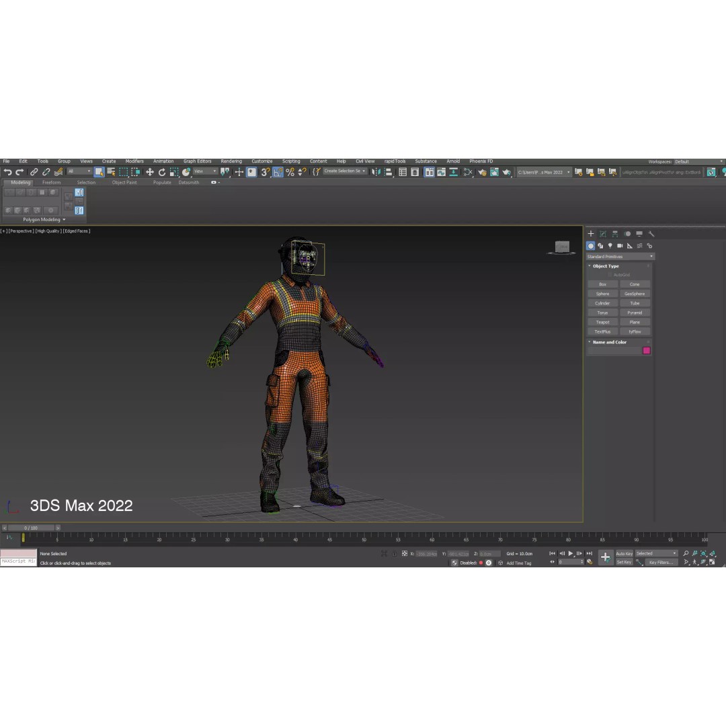
Task: Click Set Key mode toggle
Action: coord(624,563)
